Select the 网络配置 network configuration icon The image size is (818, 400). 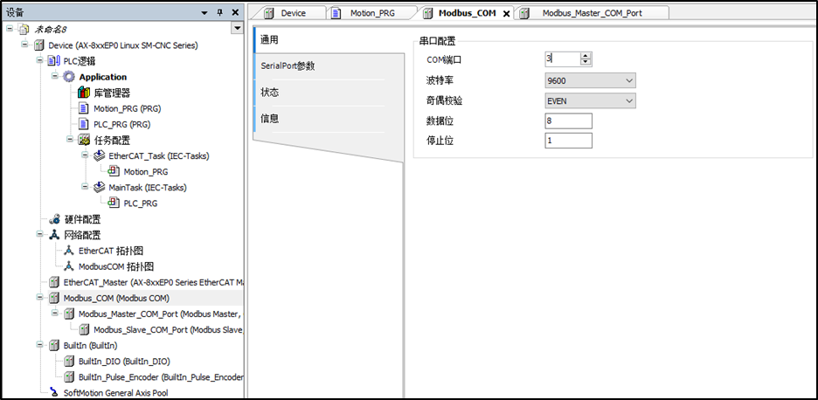coord(54,235)
